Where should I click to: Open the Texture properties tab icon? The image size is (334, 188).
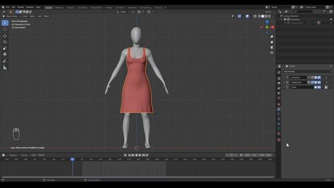click(x=279, y=139)
